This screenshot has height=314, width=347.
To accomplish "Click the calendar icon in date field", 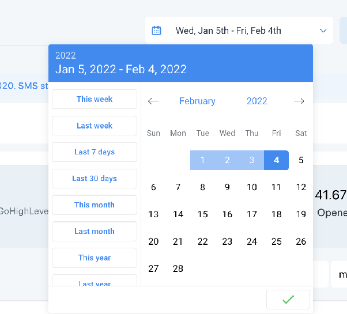I will pyautogui.click(x=156, y=31).
